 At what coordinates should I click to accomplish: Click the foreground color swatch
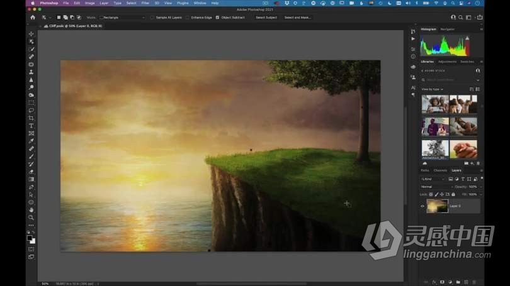pyautogui.click(x=30, y=238)
